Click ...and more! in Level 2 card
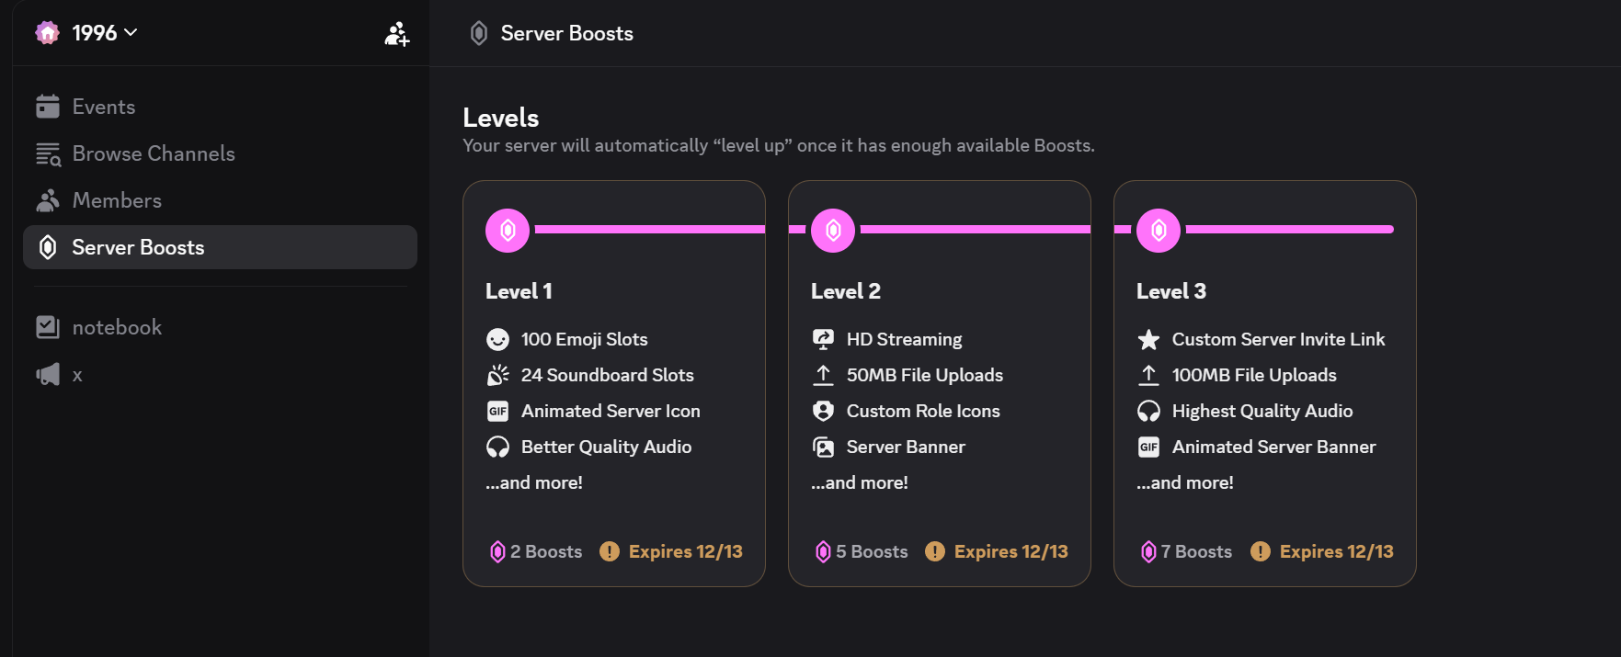This screenshot has width=1621, height=657. point(860,482)
